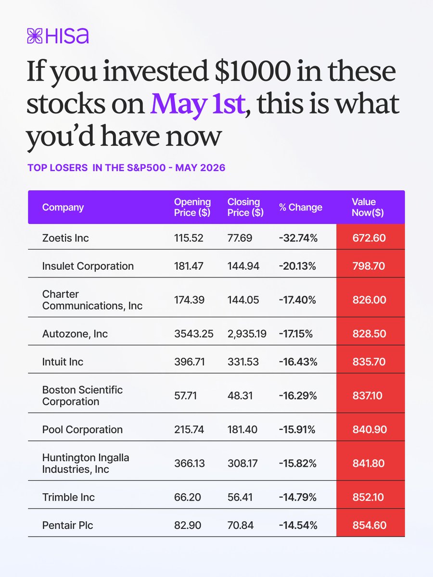Select Boston Scientific Corporation name
This screenshot has height=577, width=433.
83,396
